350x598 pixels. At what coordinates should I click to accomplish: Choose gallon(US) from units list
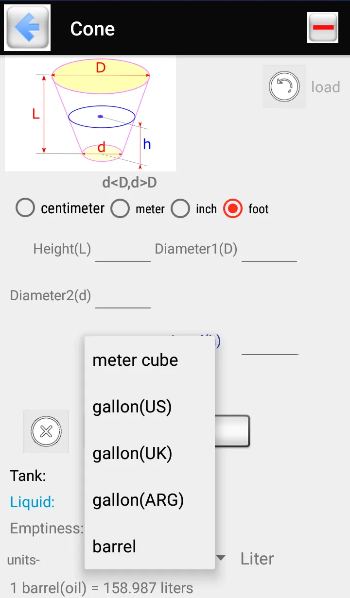150,407
